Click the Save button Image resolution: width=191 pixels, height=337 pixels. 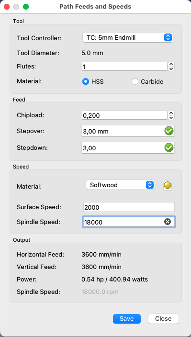127,318
